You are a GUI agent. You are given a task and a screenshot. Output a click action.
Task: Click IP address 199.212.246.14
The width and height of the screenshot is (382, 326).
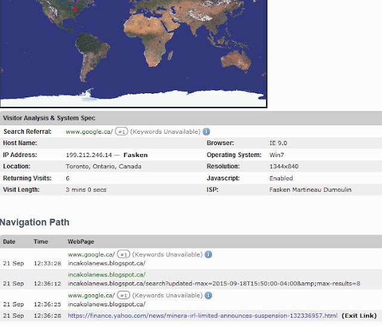pyautogui.click(x=89, y=155)
